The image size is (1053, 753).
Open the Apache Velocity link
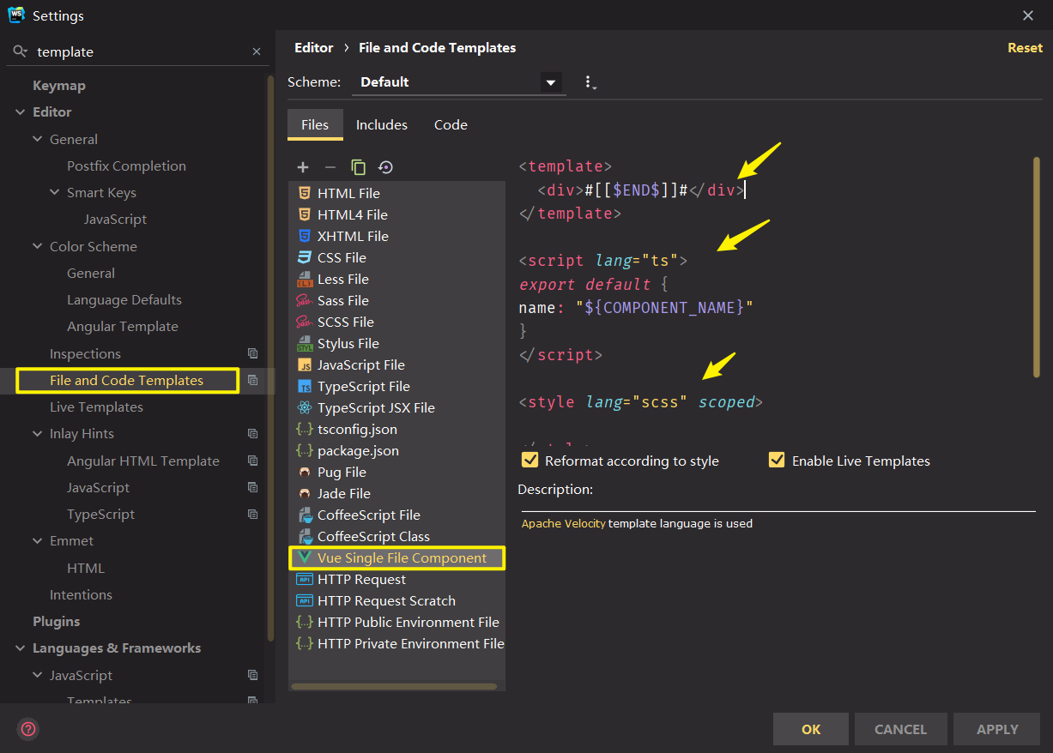point(563,523)
